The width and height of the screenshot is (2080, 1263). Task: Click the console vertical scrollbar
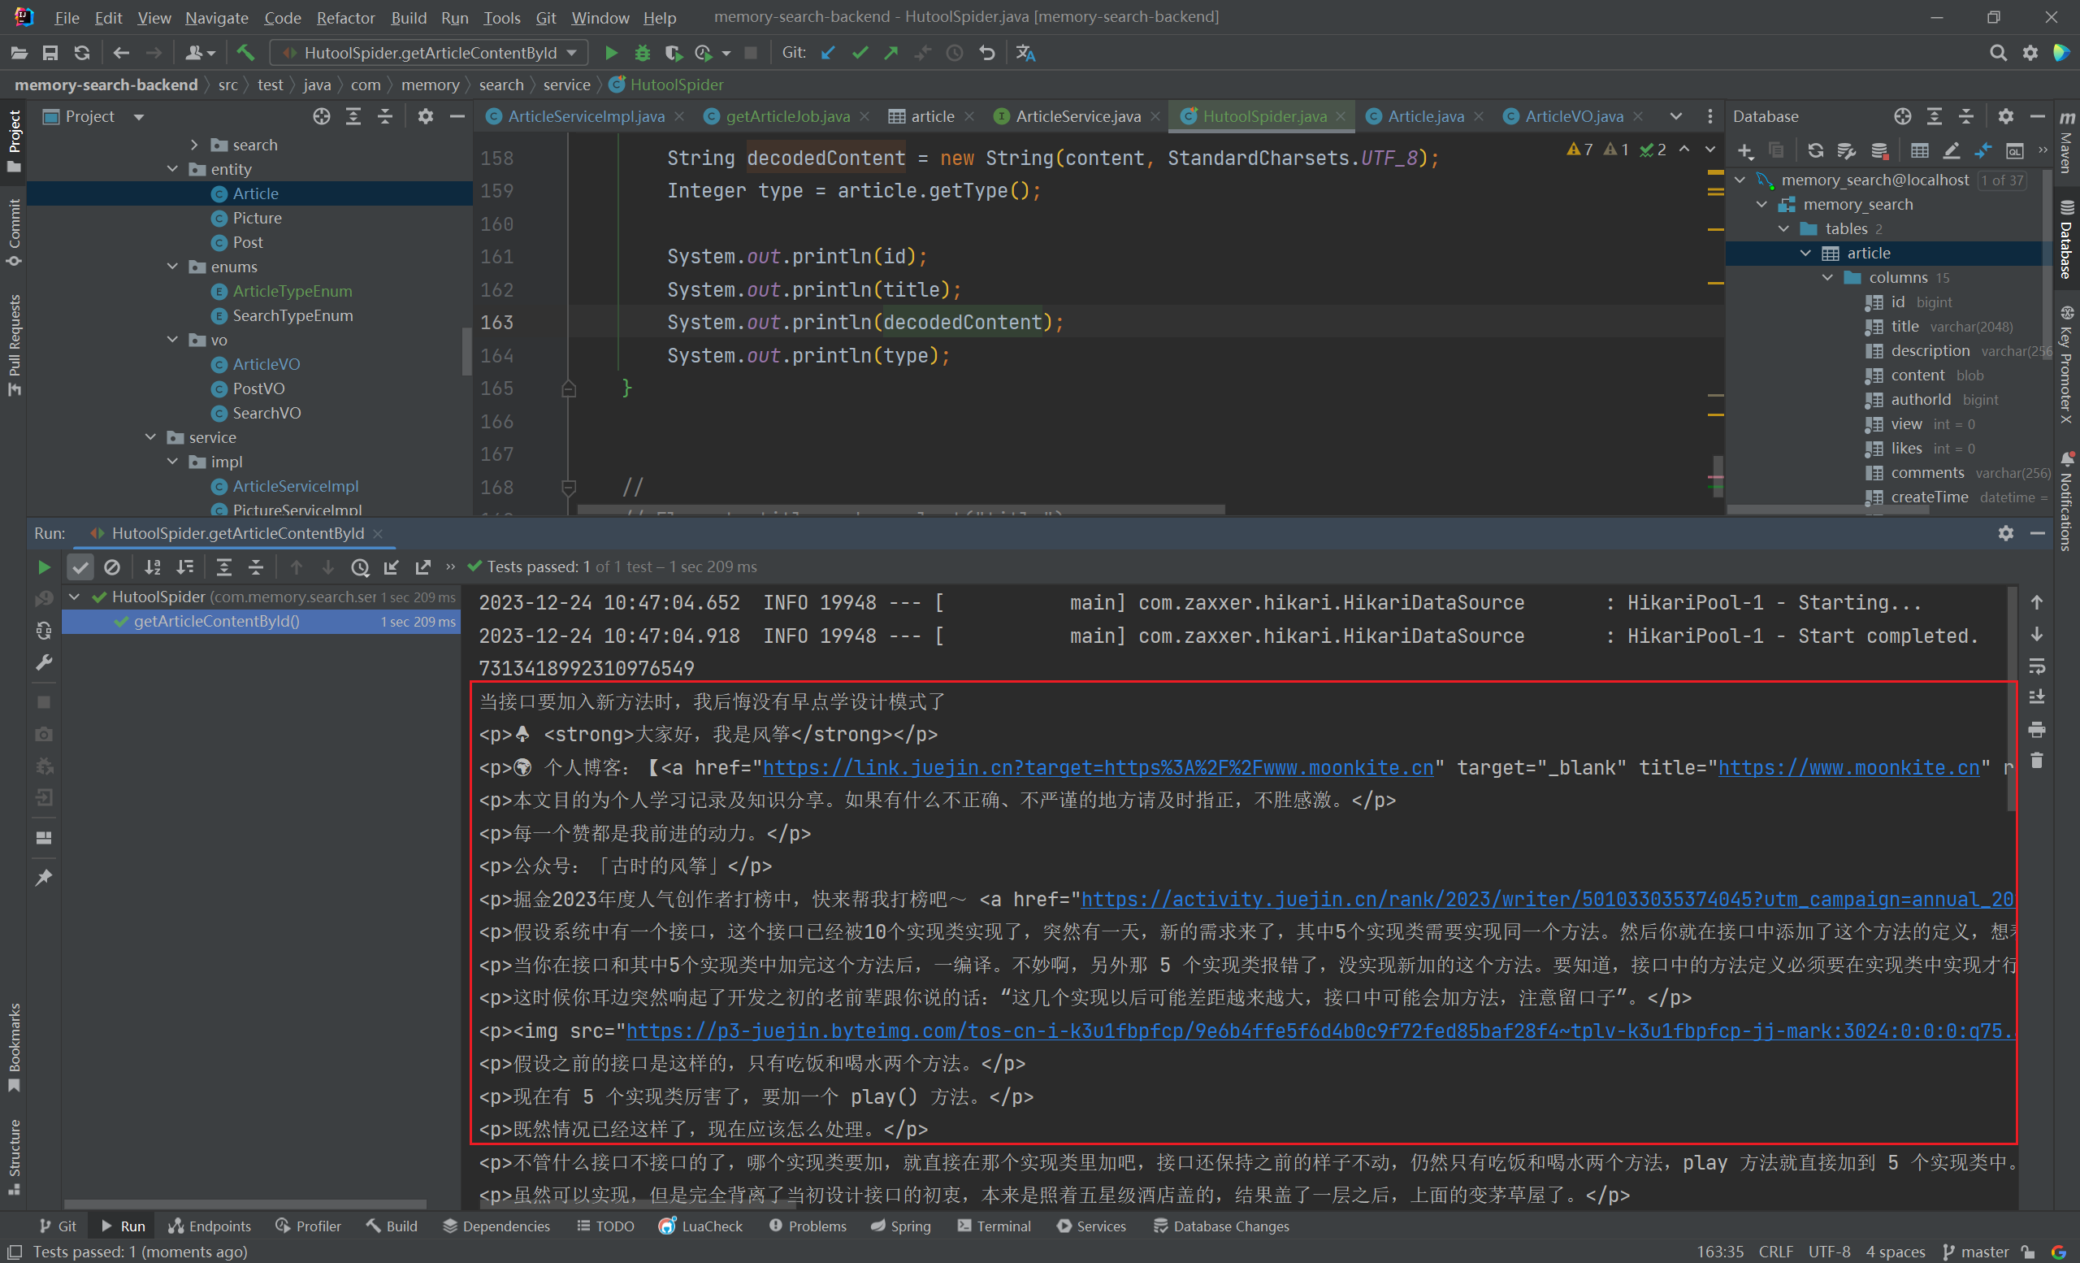[2012, 701]
